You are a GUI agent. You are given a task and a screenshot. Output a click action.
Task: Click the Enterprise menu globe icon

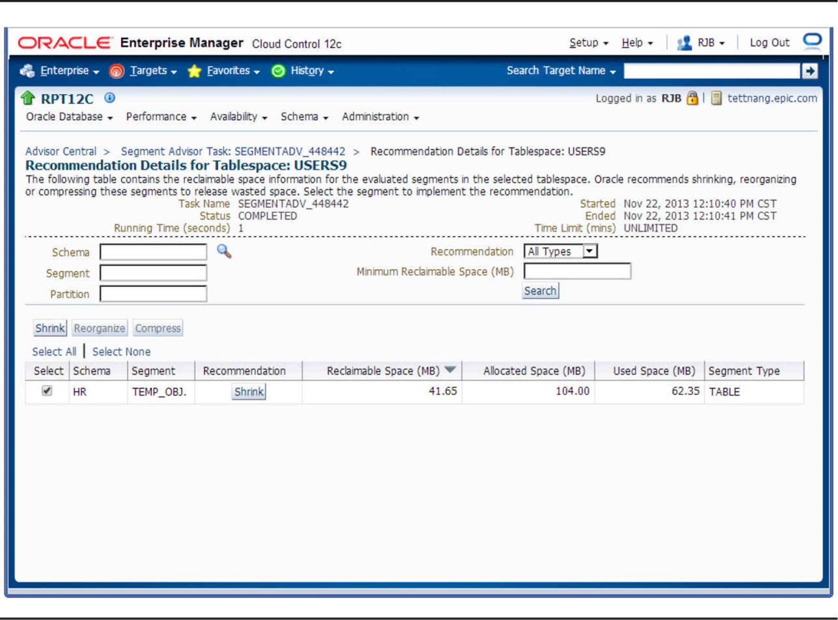click(27, 71)
